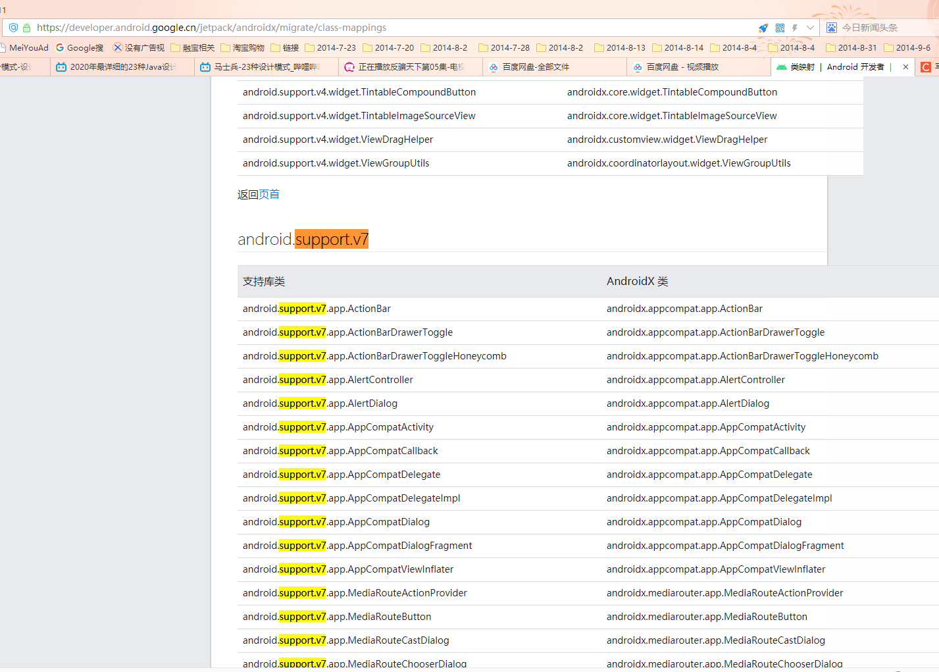Open the Google搜 bookmark
Screen dimensions: 939x672
[80, 47]
